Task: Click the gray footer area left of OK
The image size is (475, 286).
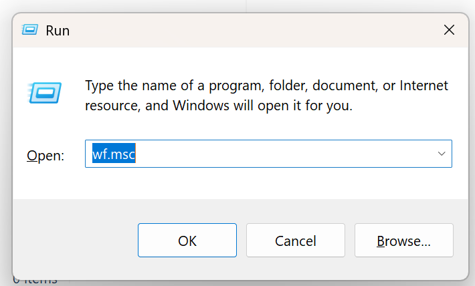Action: pos(74,241)
